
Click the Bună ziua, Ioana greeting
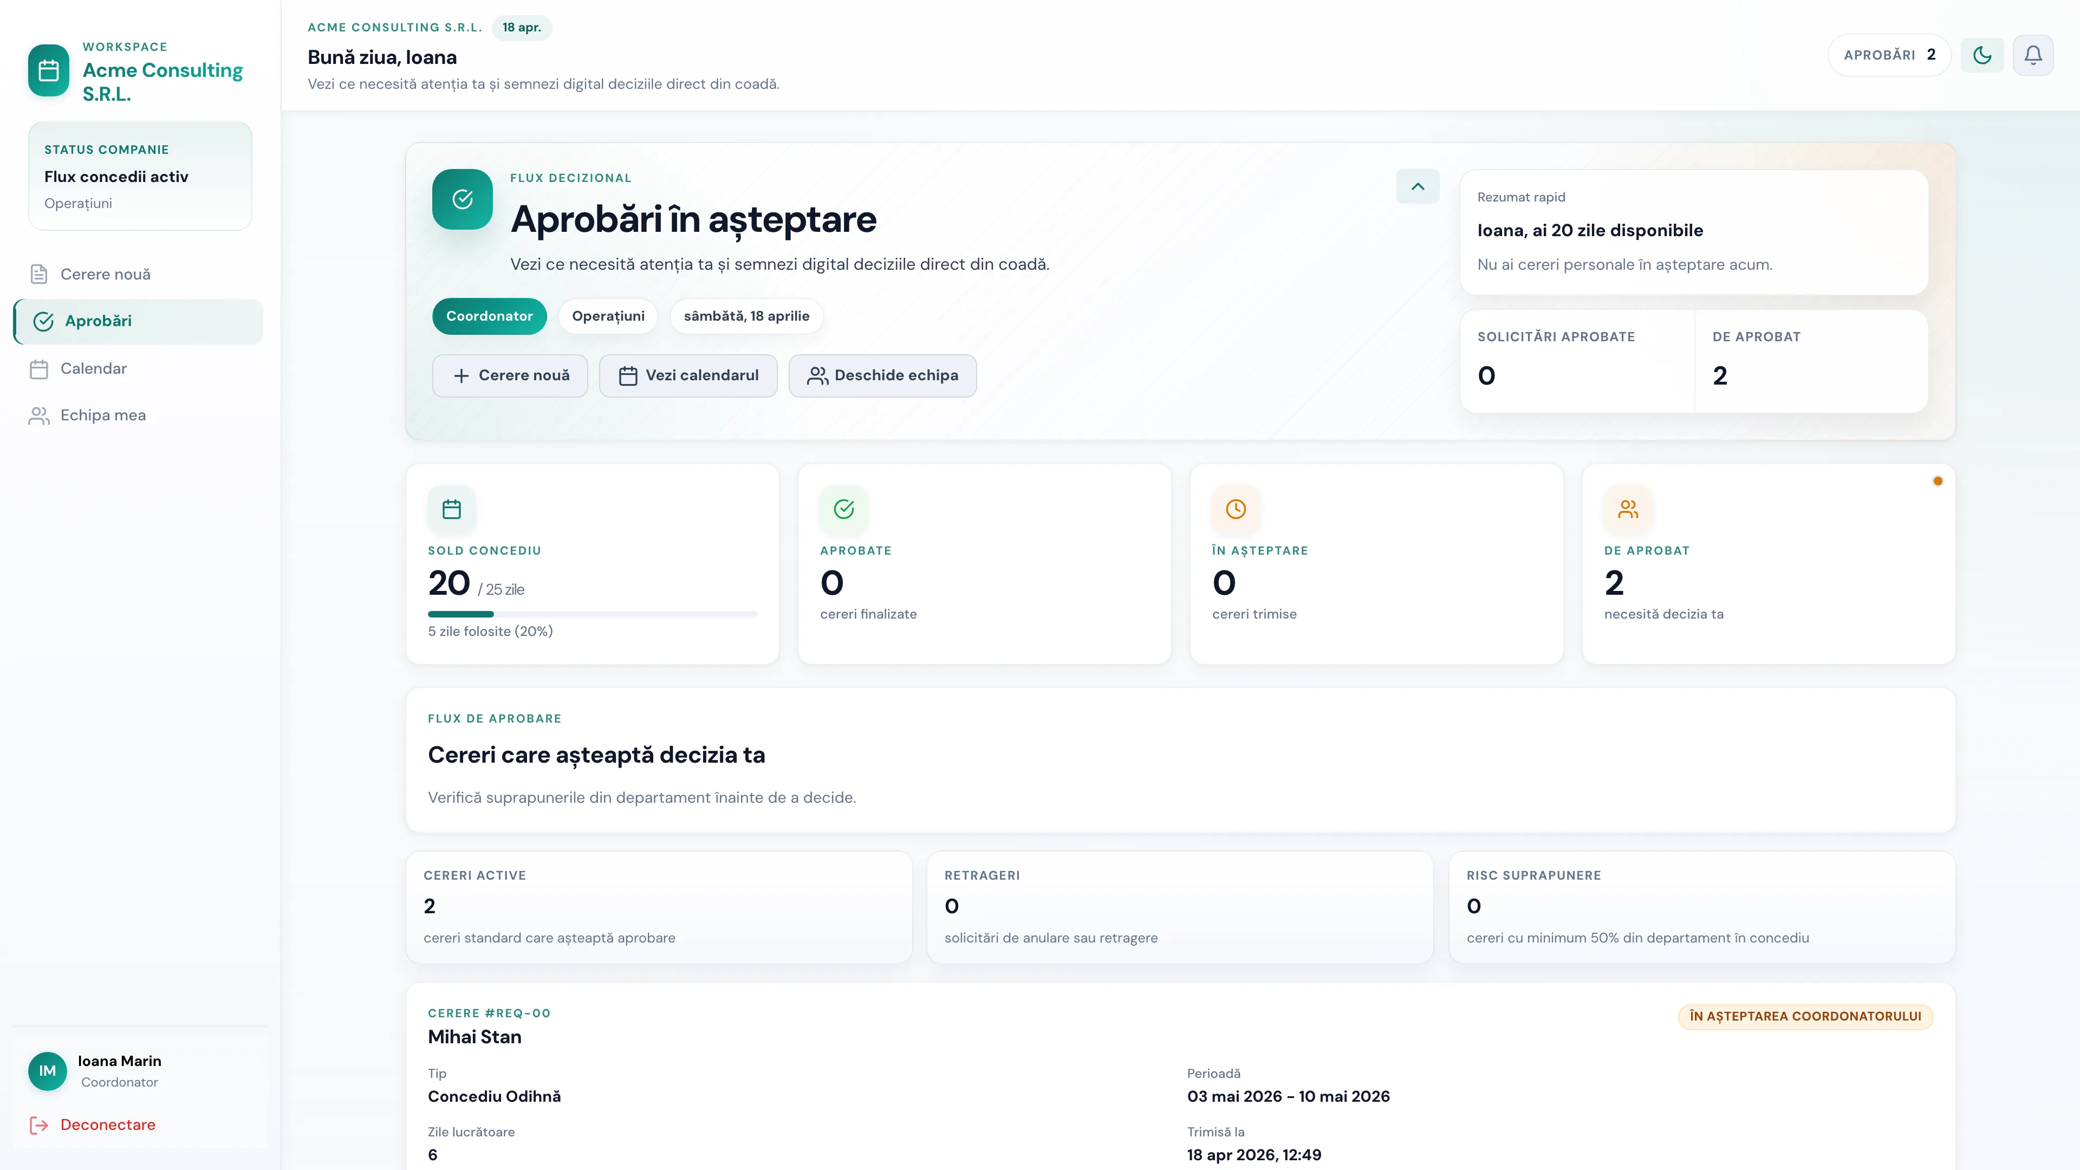click(382, 57)
